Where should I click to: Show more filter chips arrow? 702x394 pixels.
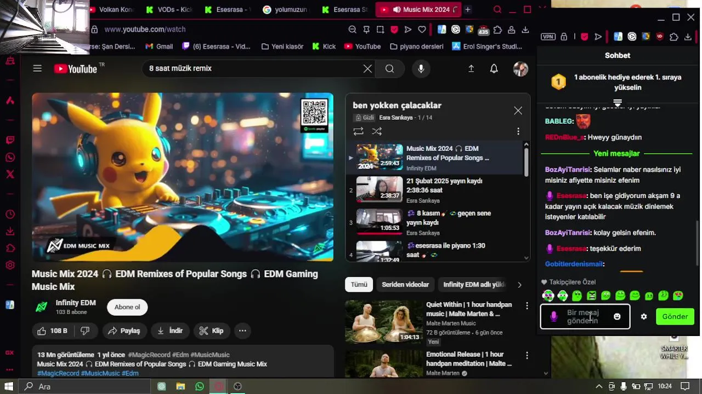coord(519,285)
